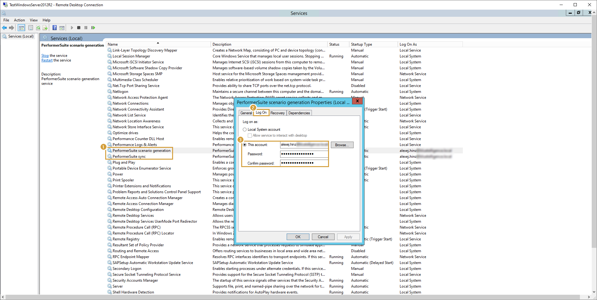This screenshot has width=597, height=300.
Task: Click the Export List toolbar icon
Action: [45, 28]
